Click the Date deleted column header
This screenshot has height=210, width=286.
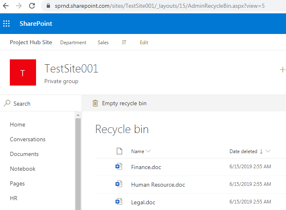pos(243,151)
